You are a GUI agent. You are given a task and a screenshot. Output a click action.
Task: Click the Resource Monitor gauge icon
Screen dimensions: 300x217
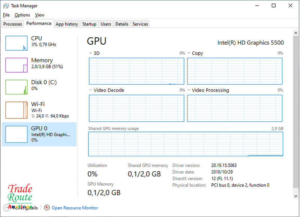pos(46,208)
